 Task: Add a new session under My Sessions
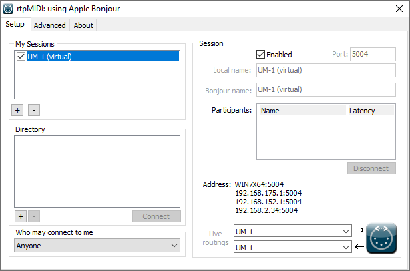tap(17, 110)
